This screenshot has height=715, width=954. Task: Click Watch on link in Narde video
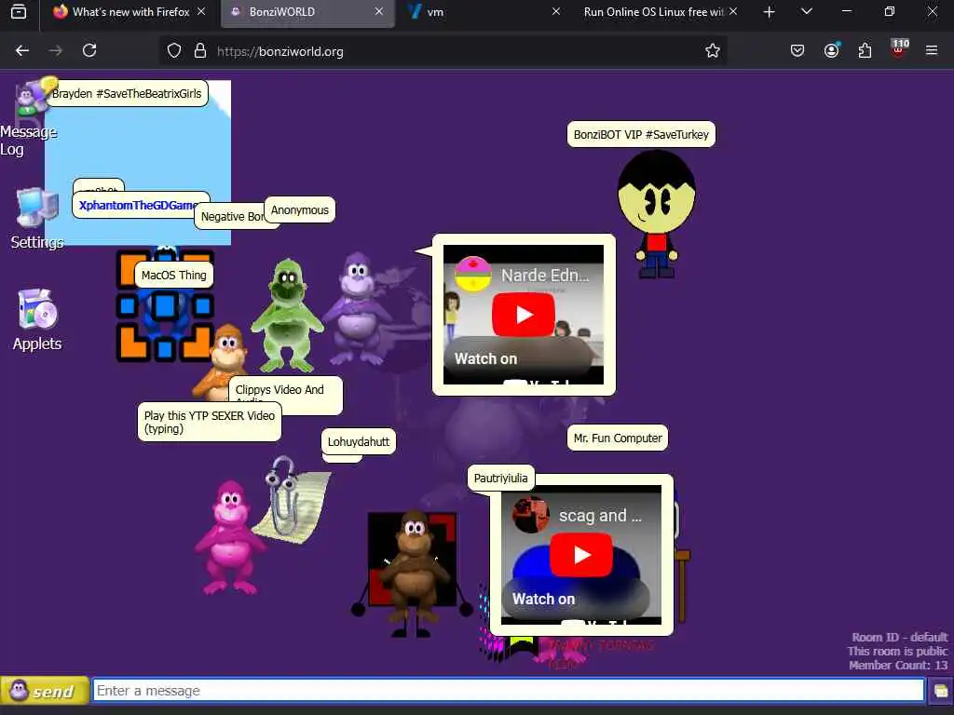(x=485, y=358)
